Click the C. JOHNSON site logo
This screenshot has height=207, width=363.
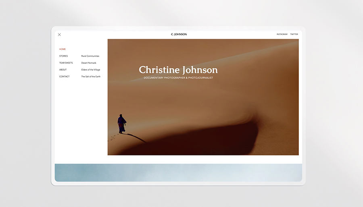179,34
